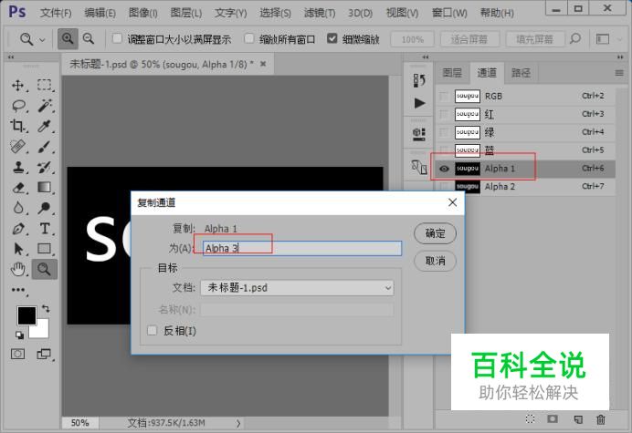Open the History panel icon
Viewport: 632px width, 433px height.
click(x=419, y=80)
